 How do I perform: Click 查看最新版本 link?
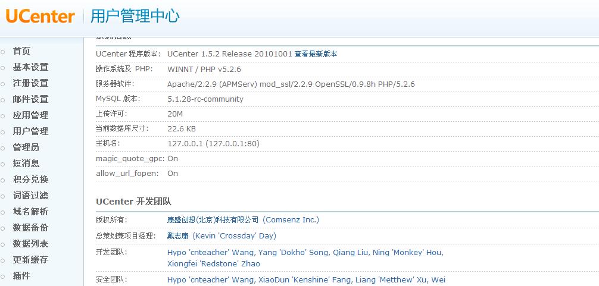click(316, 54)
